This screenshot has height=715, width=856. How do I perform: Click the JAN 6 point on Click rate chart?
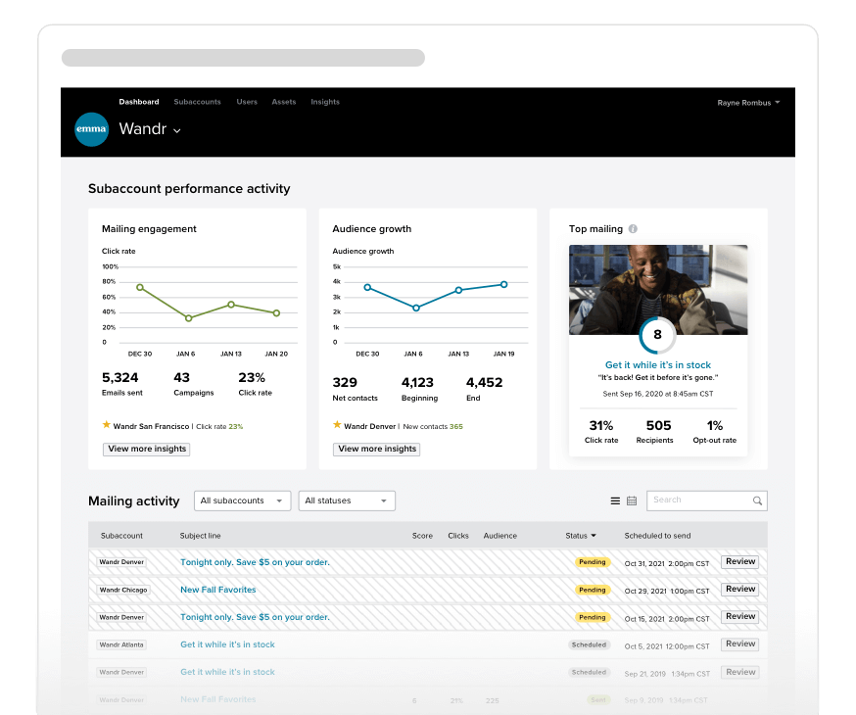pos(188,318)
